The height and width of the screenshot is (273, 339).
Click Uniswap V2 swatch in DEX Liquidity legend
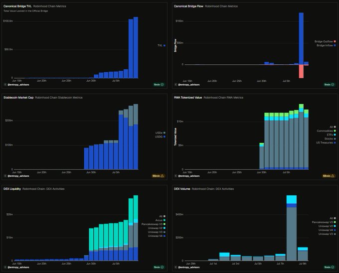pyautogui.click(x=165, y=228)
